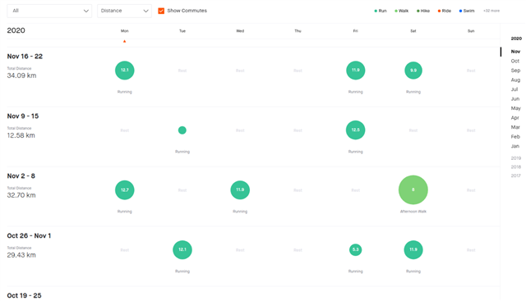The height and width of the screenshot is (301, 526).
Task: Jump to Jul in month navigator
Action: click(x=514, y=89)
